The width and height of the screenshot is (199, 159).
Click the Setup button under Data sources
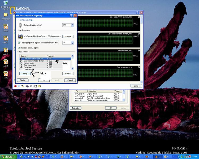click(25, 74)
